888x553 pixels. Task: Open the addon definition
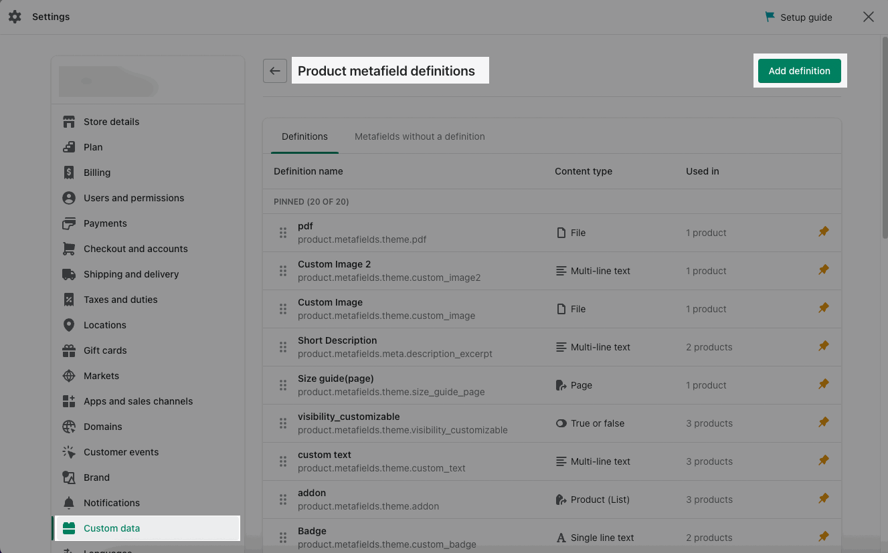(x=552, y=500)
